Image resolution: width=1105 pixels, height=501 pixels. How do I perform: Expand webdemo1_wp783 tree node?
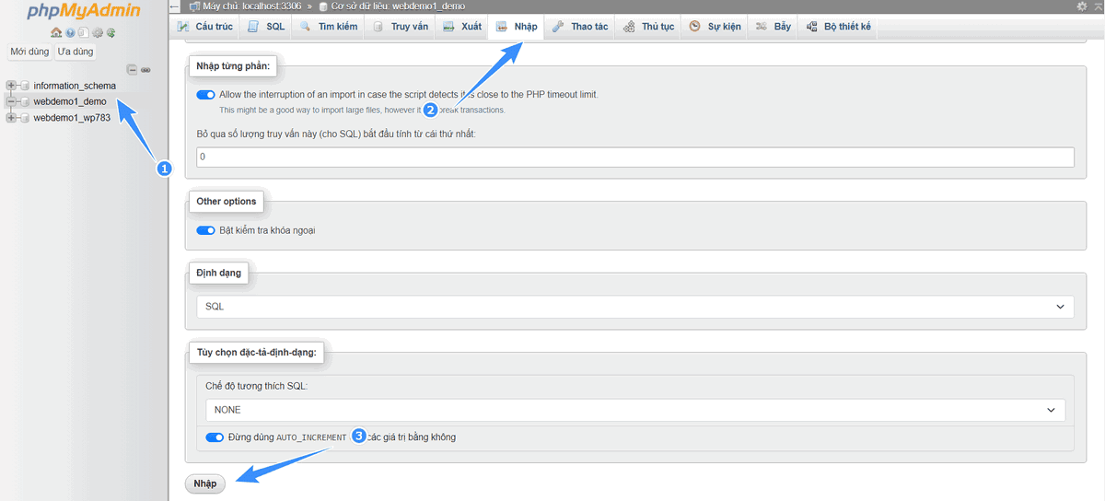[11, 118]
